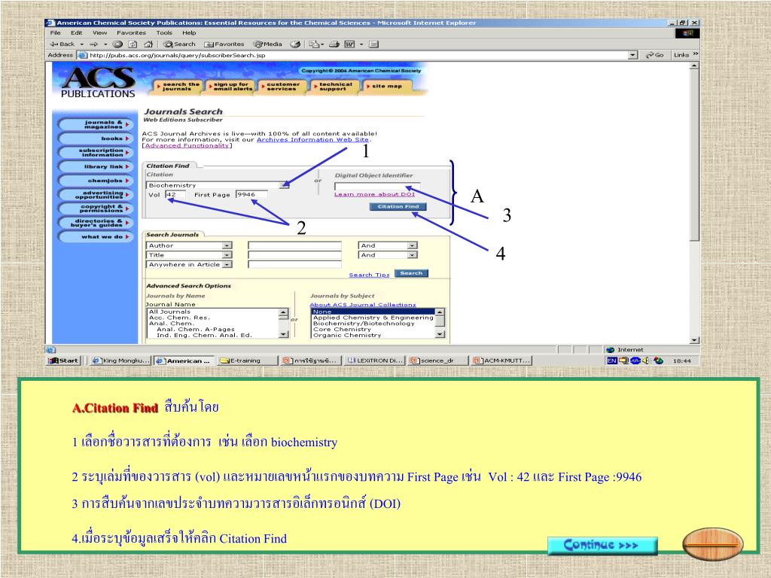The width and height of the screenshot is (771, 578).
Task: Click 'directories & buyer's guides' sidebar button
Action: coord(96,223)
